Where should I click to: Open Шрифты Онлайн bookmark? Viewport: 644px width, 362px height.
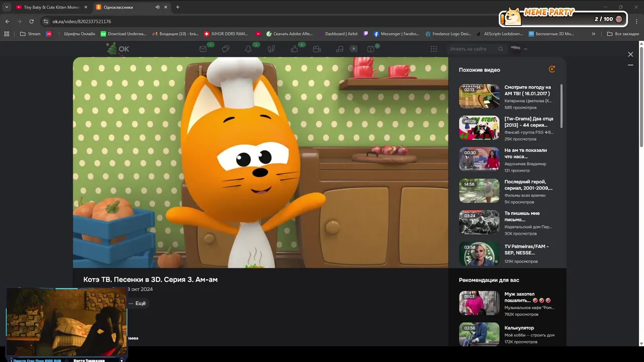coord(75,34)
